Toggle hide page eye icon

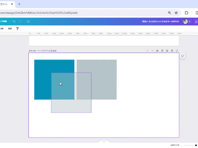[x=157, y=51]
